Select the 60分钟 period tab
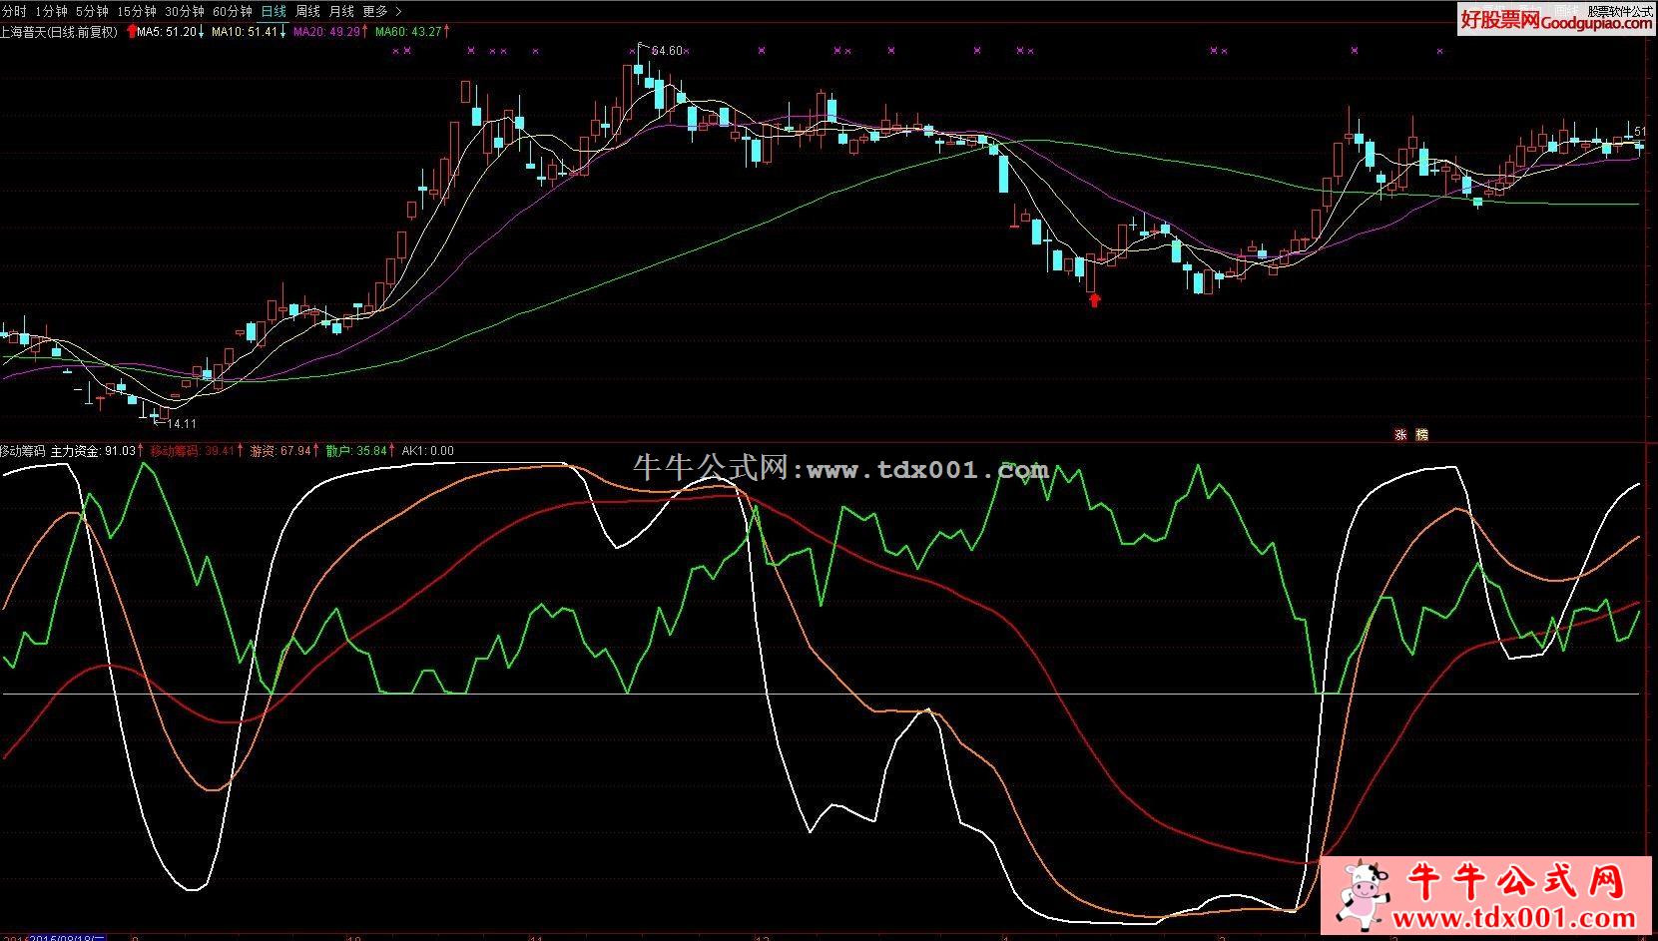The width and height of the screenshot is (1658, 941). tap(232, 11)
